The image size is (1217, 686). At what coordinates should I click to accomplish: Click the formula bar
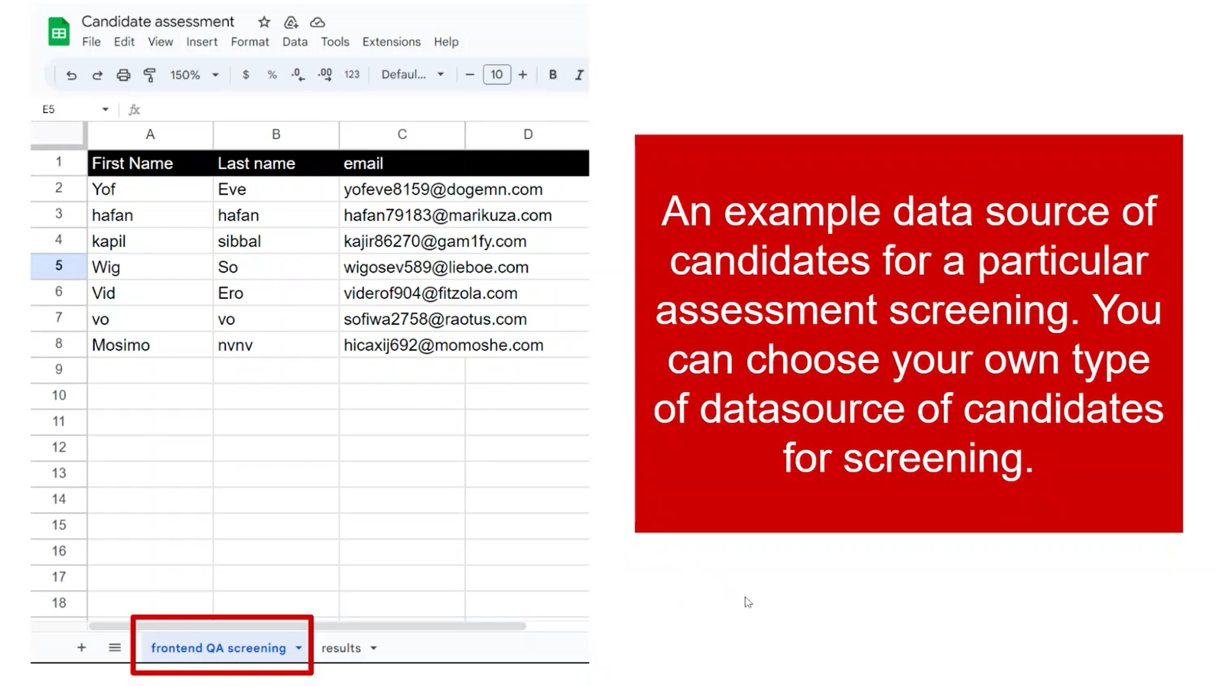point(366,109)
